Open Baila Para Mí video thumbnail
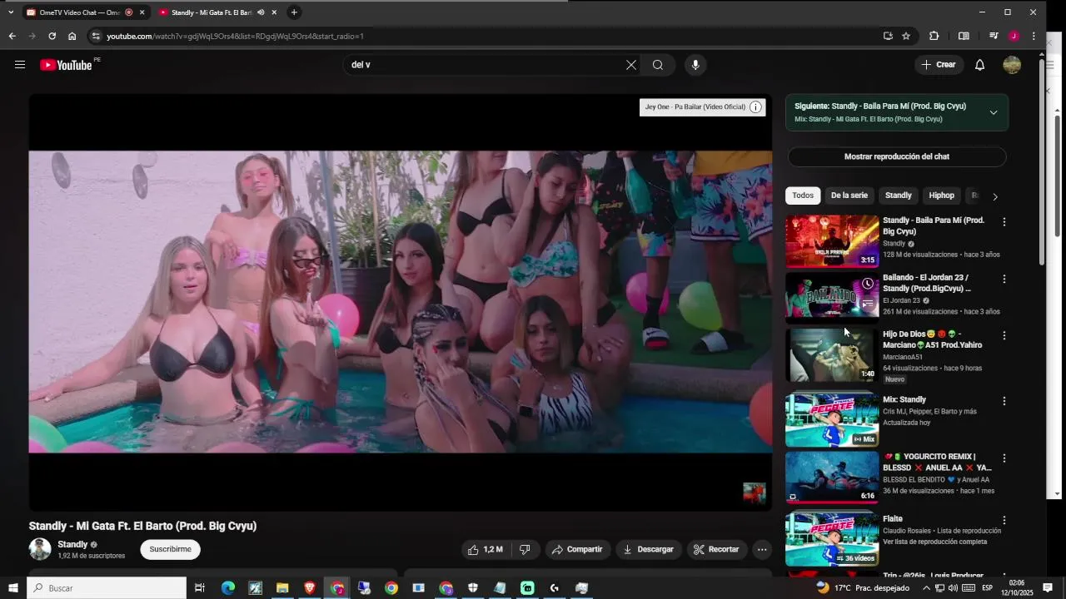The width and height of the screenshot is (1066, 599). point(832,241)
